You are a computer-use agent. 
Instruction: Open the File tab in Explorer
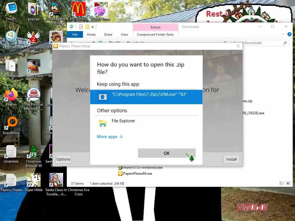coord(75,35)
